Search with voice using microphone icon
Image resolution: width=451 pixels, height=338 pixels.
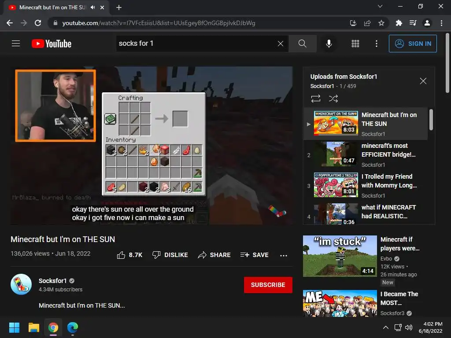point(329,44)
